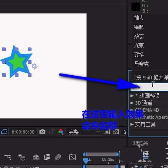Click the black color swatch in Info panel

136,7
